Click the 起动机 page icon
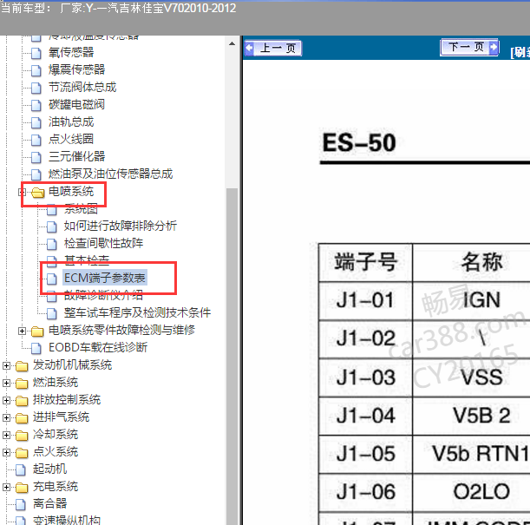 pyautogui.click(x=21, y=469)
